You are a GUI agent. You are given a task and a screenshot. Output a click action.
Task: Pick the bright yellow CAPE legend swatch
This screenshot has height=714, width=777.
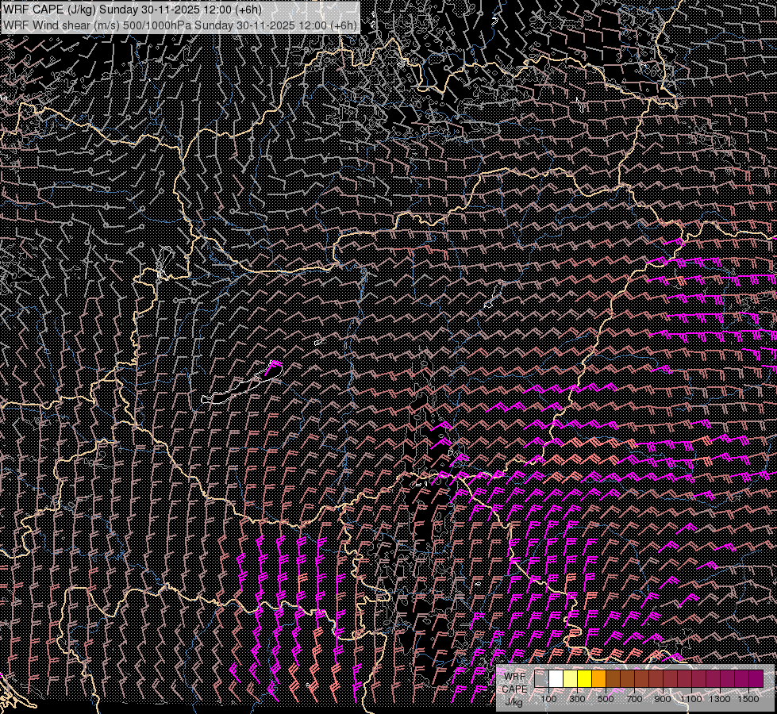coord(585,679)
